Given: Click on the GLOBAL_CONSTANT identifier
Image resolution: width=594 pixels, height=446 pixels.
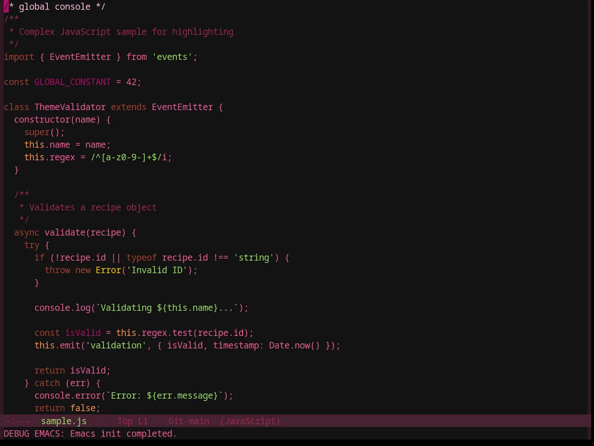Looking at the screenshot, I should pos(72,82).
